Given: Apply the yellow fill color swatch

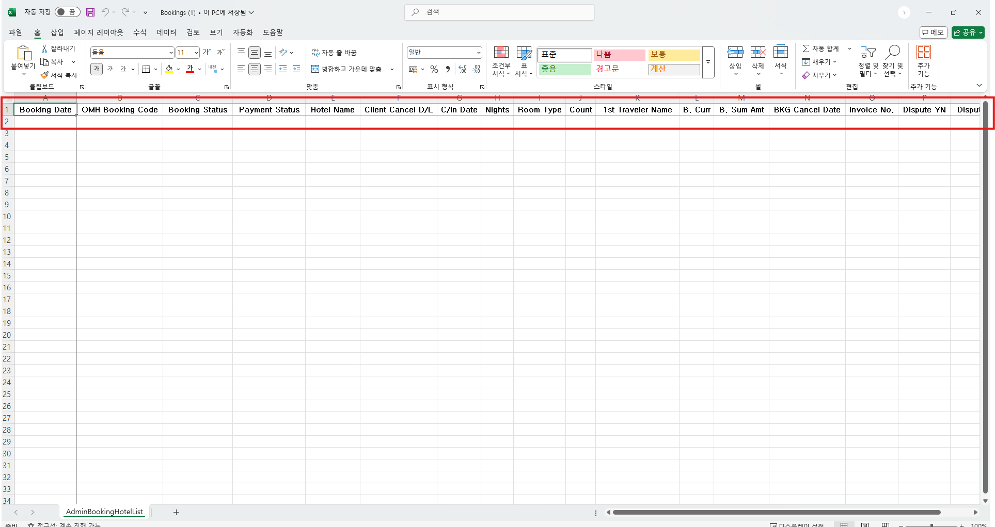Looking at the screenshot, I should [x=169, y=69].
